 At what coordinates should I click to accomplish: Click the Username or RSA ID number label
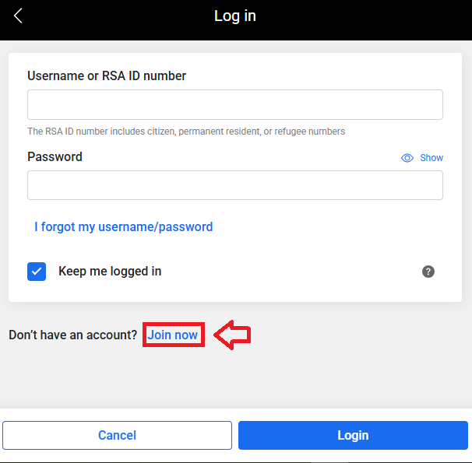tap(107, 75)
